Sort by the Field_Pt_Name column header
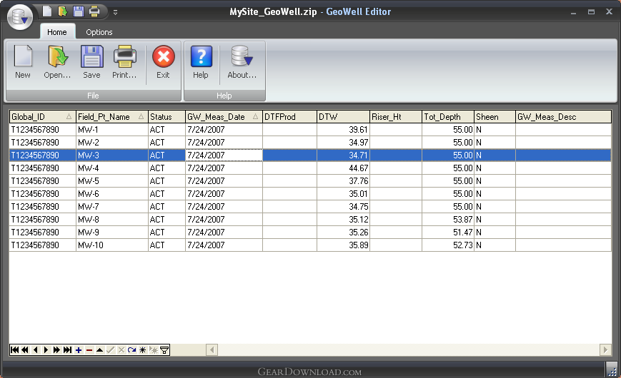The image size is (621, 378). tap(111, 117)
